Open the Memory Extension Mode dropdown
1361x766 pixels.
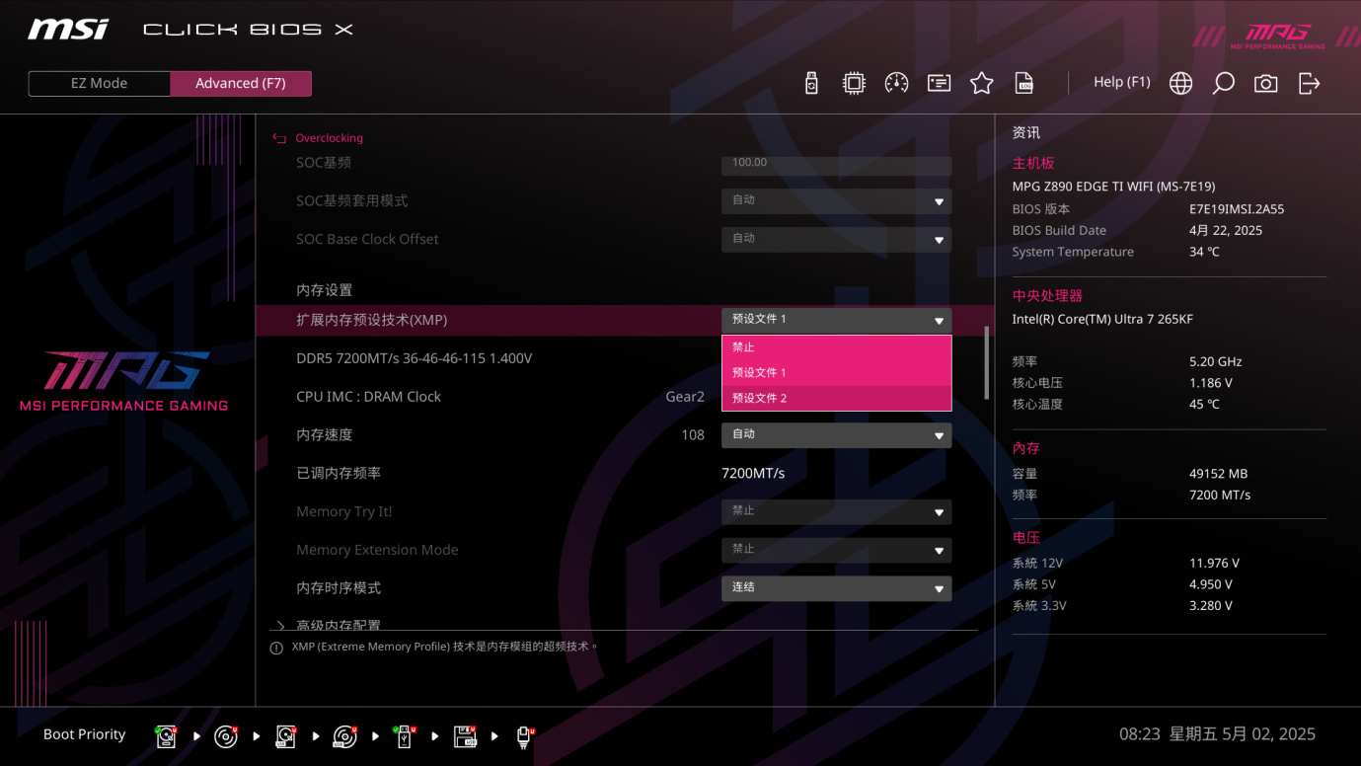point(837,550)
